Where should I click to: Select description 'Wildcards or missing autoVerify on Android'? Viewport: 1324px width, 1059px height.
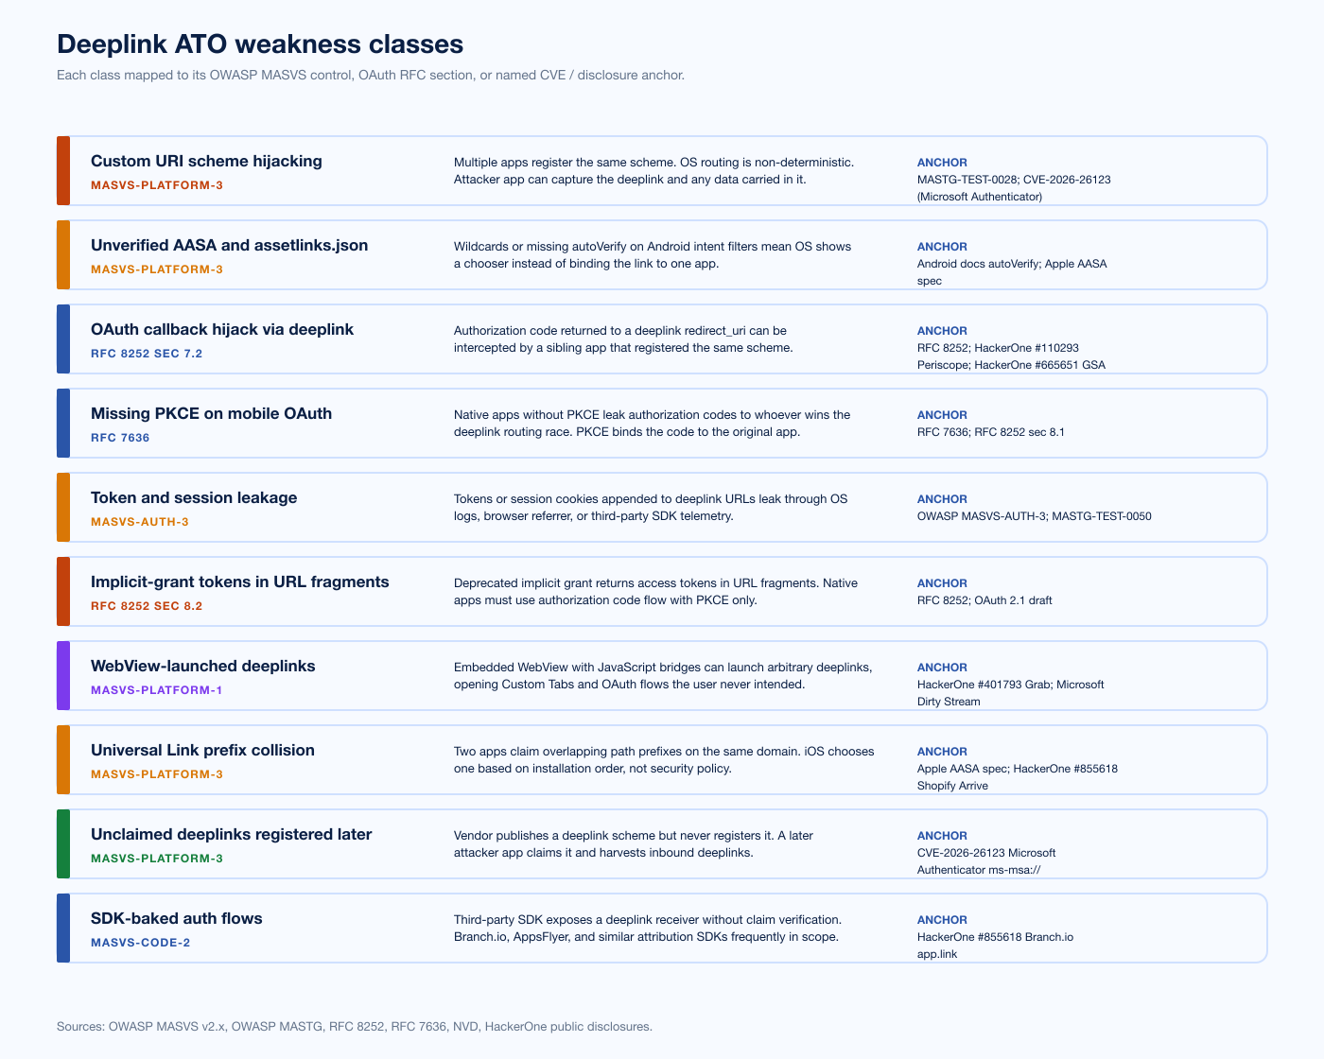coord(653,255)
